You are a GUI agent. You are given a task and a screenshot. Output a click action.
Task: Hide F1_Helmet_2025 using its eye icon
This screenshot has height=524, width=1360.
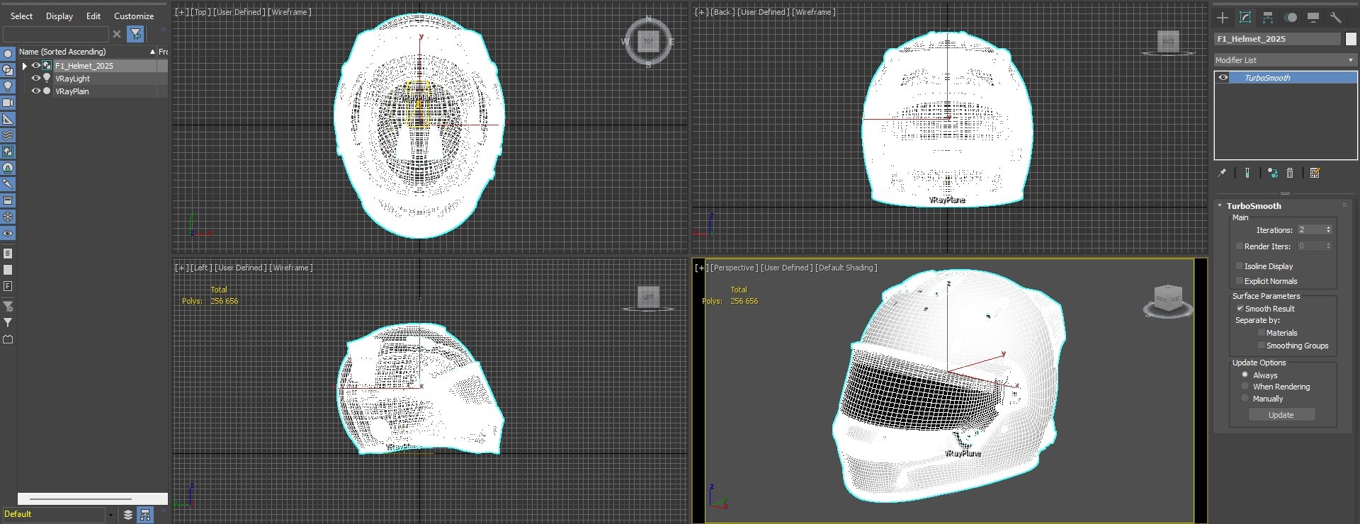[x=35, y=66]
